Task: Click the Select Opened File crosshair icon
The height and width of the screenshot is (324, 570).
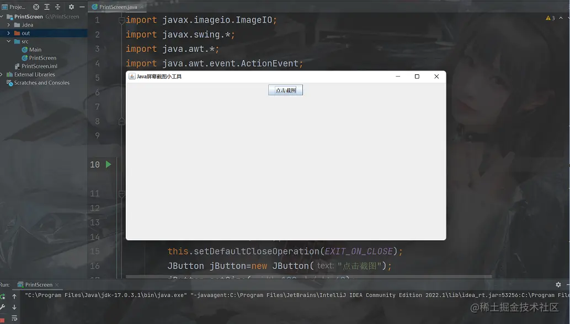Action: coord(36,7)
